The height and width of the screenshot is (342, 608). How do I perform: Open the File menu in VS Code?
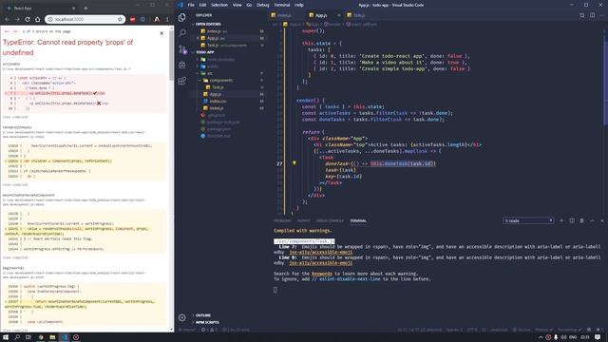(x=191, y=5)
